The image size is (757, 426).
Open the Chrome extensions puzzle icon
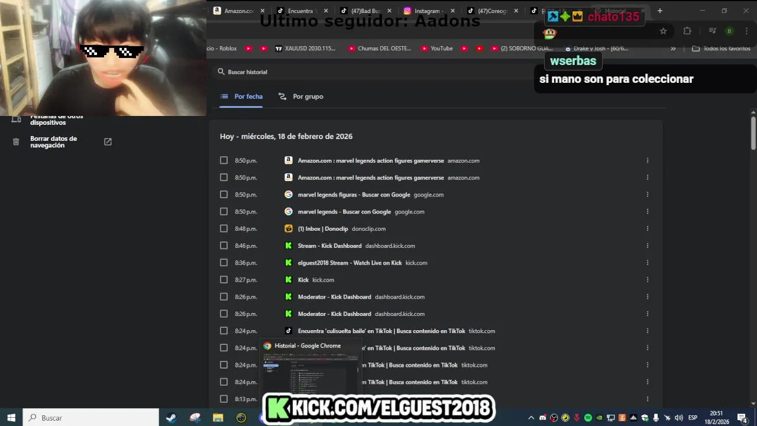pos(687,31)
